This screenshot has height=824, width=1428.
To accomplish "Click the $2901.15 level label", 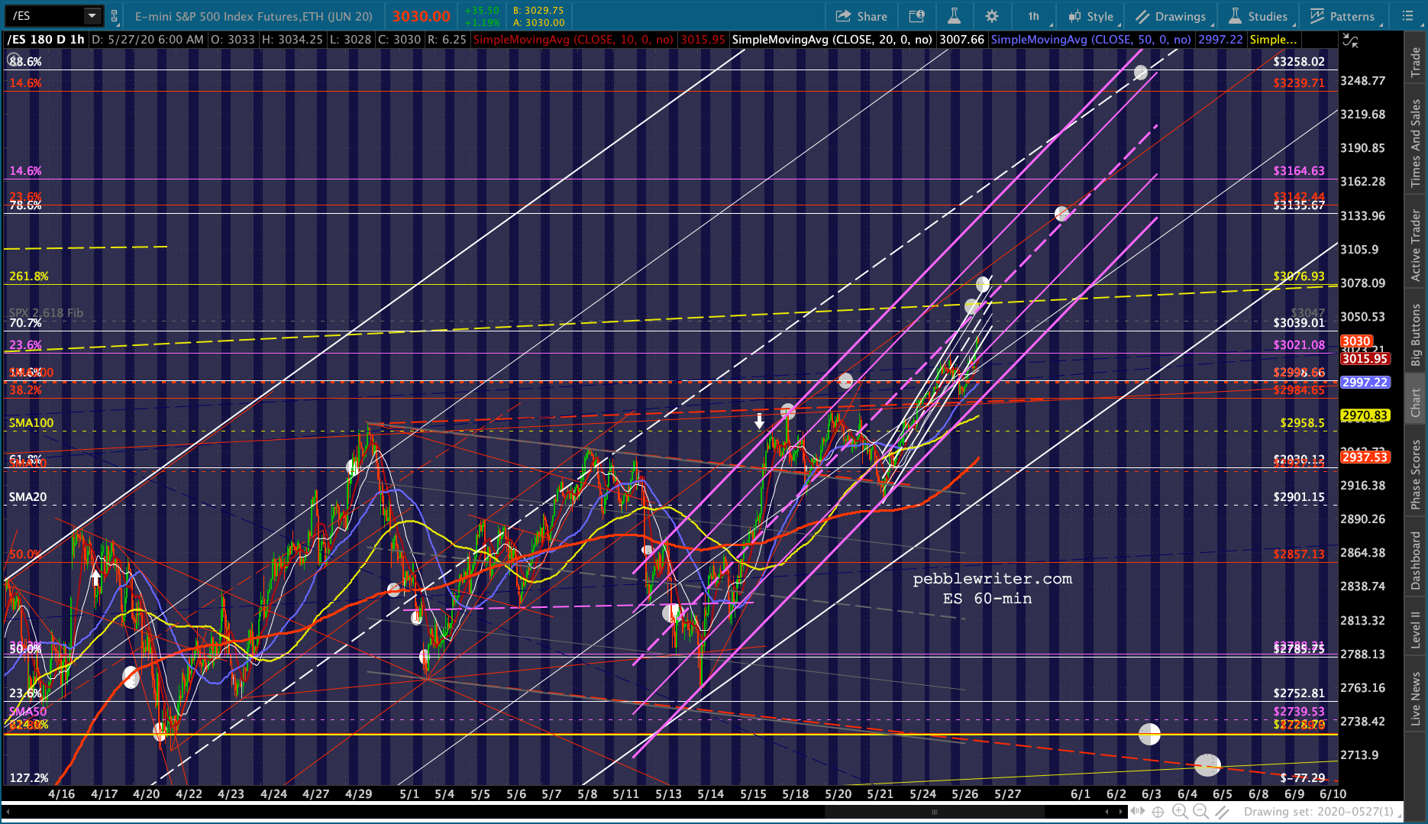I will [1299, 497].
